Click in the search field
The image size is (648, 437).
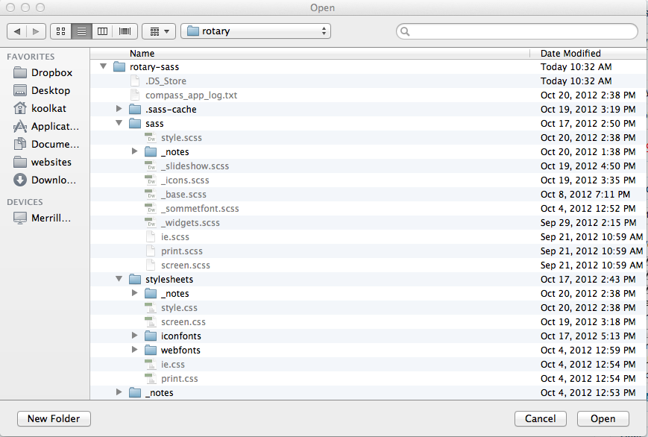[517, 31]
